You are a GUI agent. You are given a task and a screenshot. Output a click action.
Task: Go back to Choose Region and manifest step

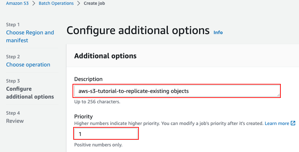click(30, 36)
